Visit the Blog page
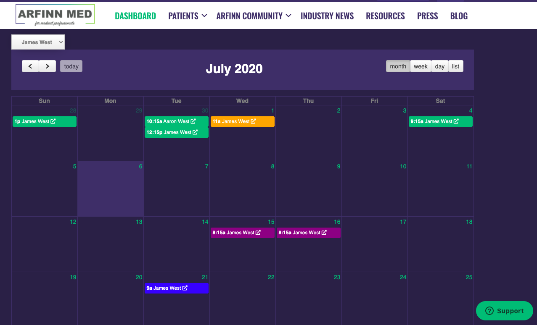This screenshot has width=537, height=325. click(x=459, y=16)
